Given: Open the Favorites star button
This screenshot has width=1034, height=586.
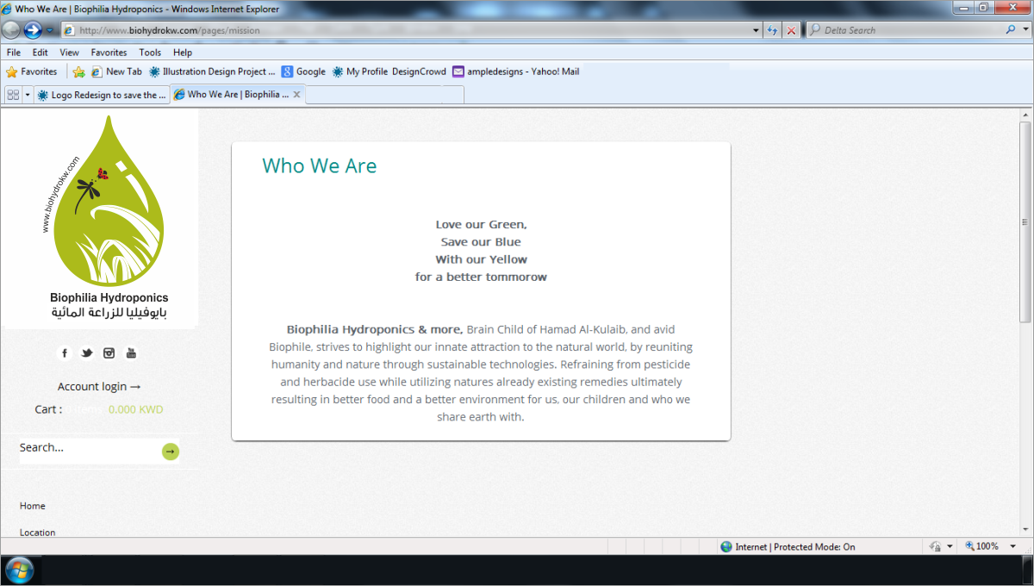Looking at the screenshot, I should tap(32, 72).
